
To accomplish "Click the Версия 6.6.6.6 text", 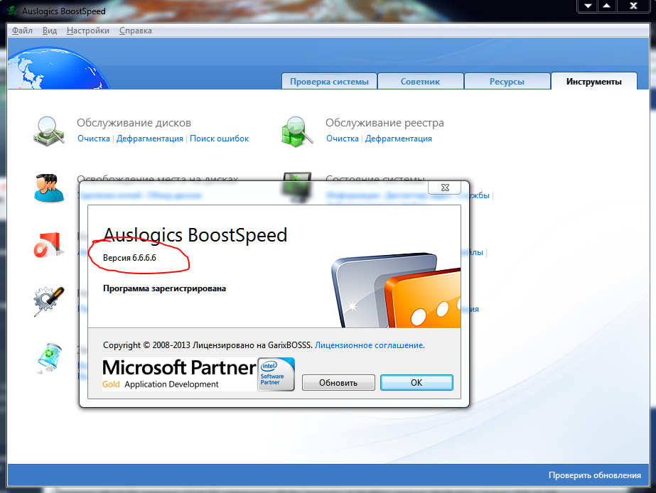I will (129, 258).
